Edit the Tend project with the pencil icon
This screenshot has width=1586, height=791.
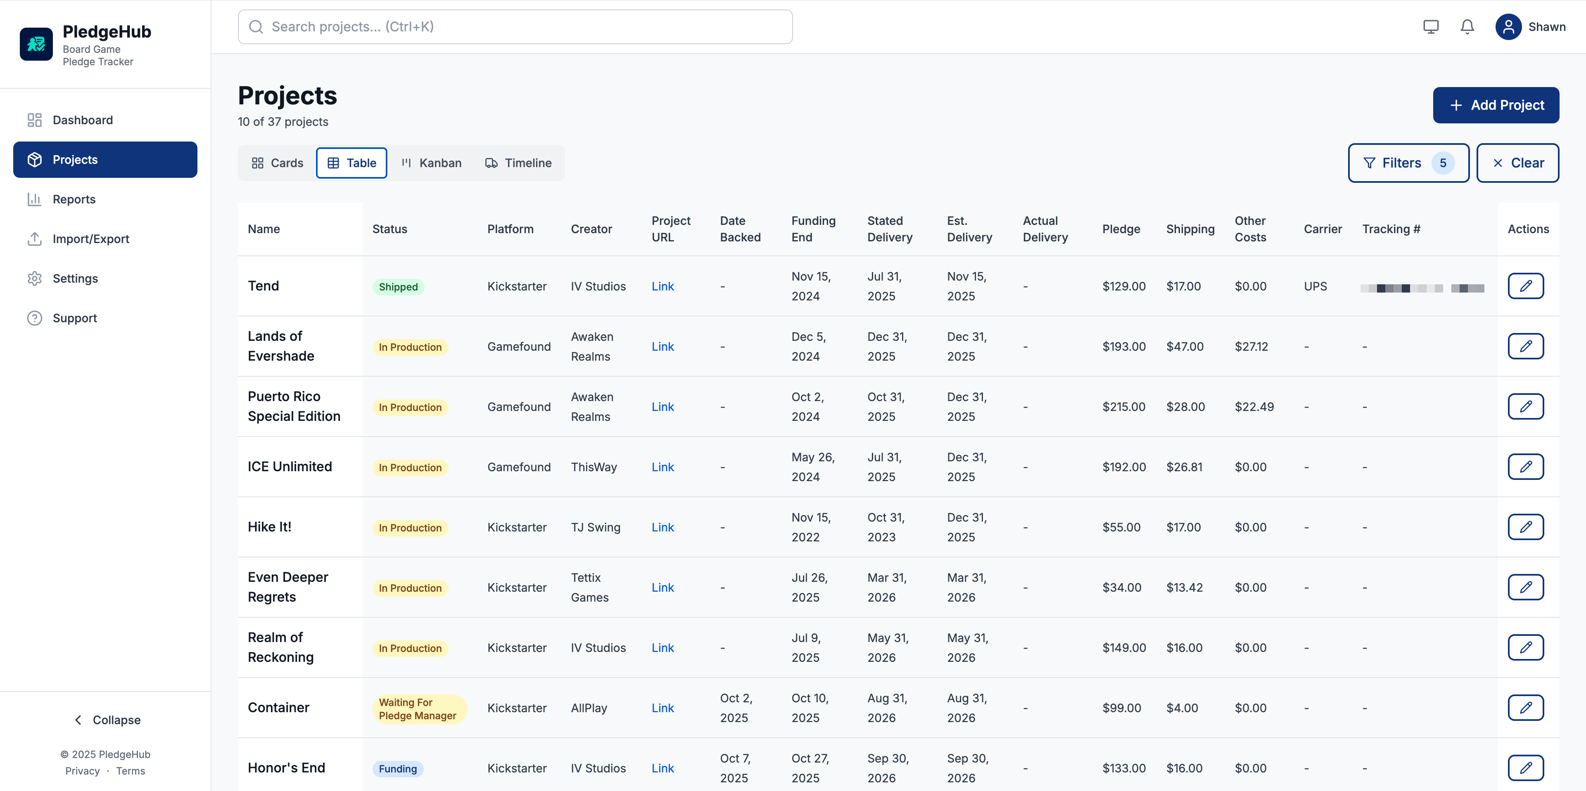click(x=1526, y=286)
